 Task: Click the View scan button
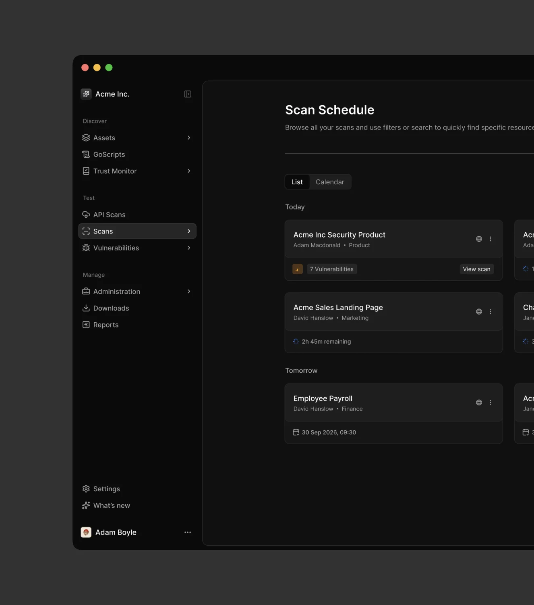point(477,269)
